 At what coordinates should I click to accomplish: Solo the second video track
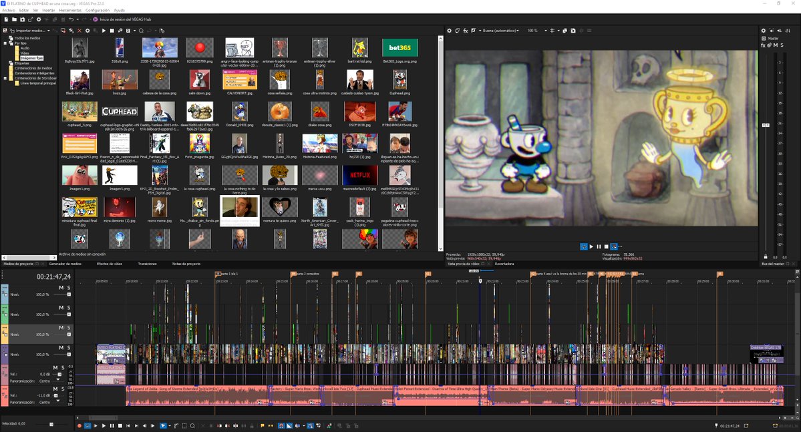pyautogui.click(x=68, y=307)
